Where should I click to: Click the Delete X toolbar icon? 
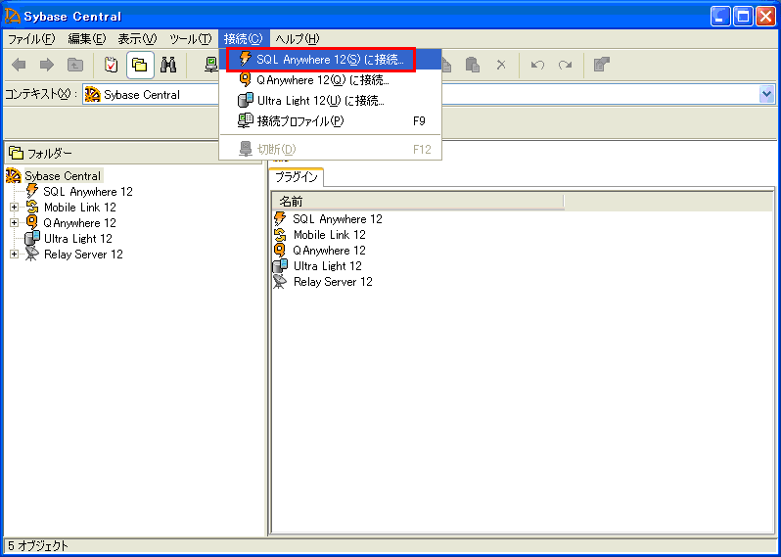500,65
